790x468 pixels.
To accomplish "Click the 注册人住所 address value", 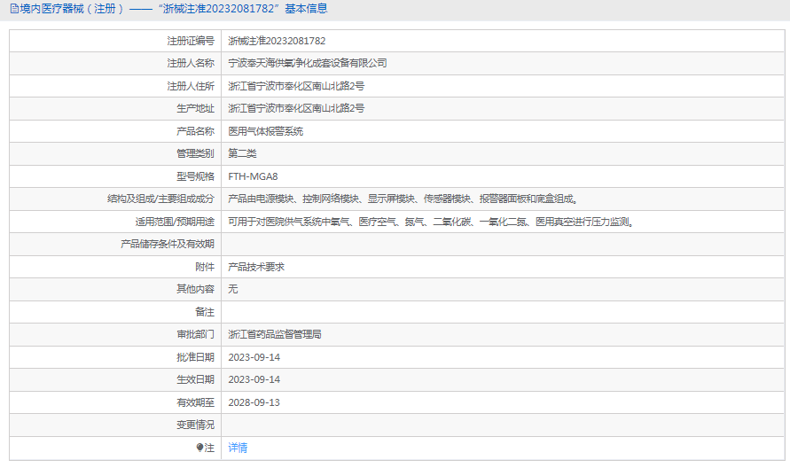I will (296, 86).
